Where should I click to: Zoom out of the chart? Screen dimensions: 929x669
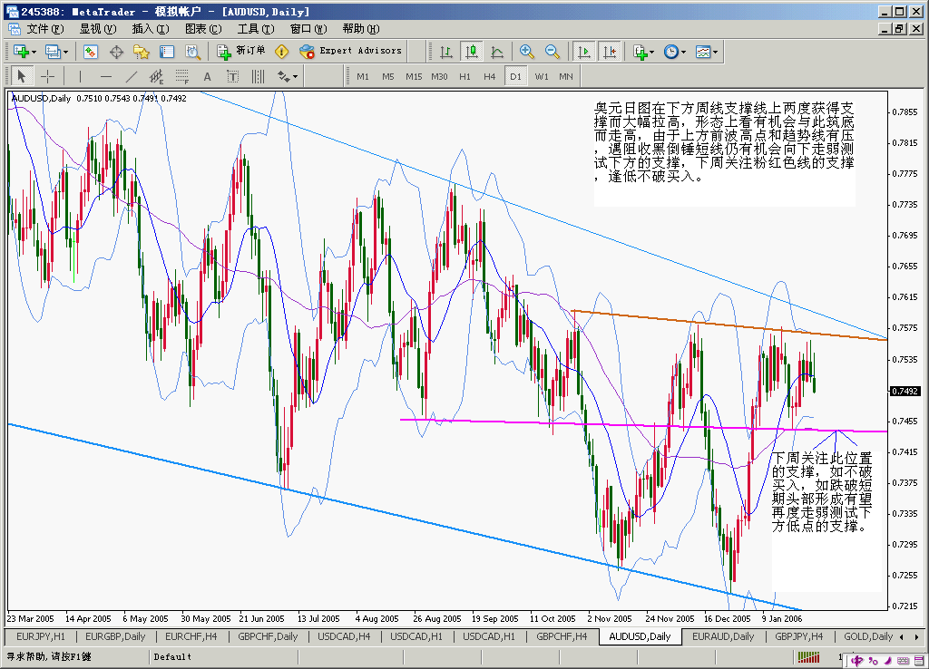553,52
